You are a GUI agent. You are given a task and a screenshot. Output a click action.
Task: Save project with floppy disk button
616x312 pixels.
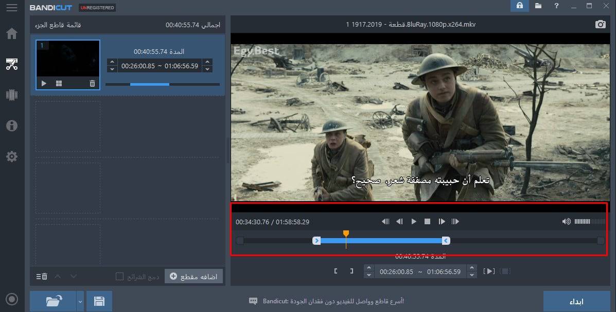99,301
